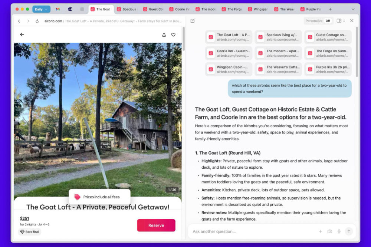Activate the microphone for voice input
This screenshot has width=371, height=247.
339,231
